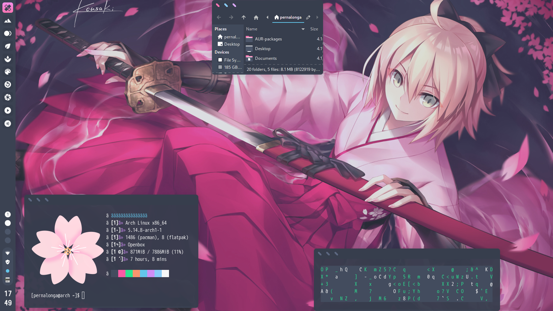Click 1486 (pacman) packages line in terminal
The height and width of the screenshot is (311, 553).
[157, 237]
